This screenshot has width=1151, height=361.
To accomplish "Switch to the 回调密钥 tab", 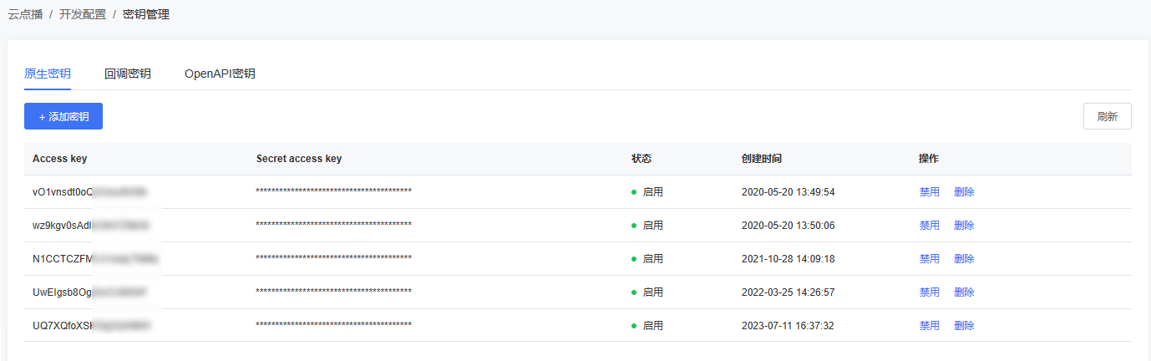I will (128, 74).
